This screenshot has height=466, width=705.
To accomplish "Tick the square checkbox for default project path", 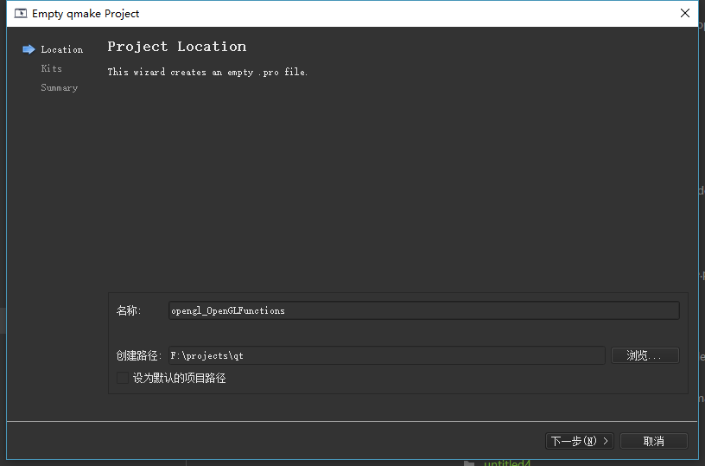I will [x=123, y=378].
